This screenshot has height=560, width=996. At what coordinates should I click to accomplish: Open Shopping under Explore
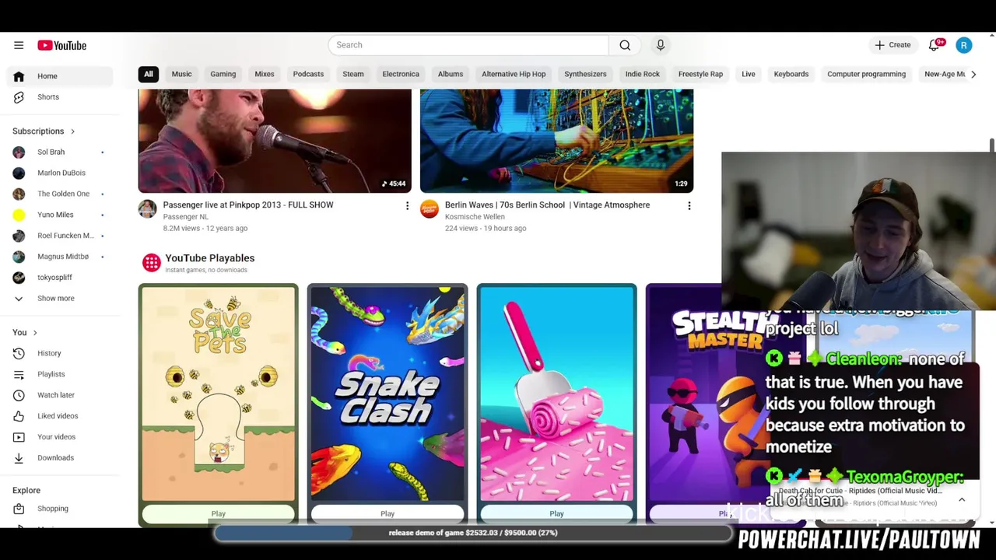(61, 509)
